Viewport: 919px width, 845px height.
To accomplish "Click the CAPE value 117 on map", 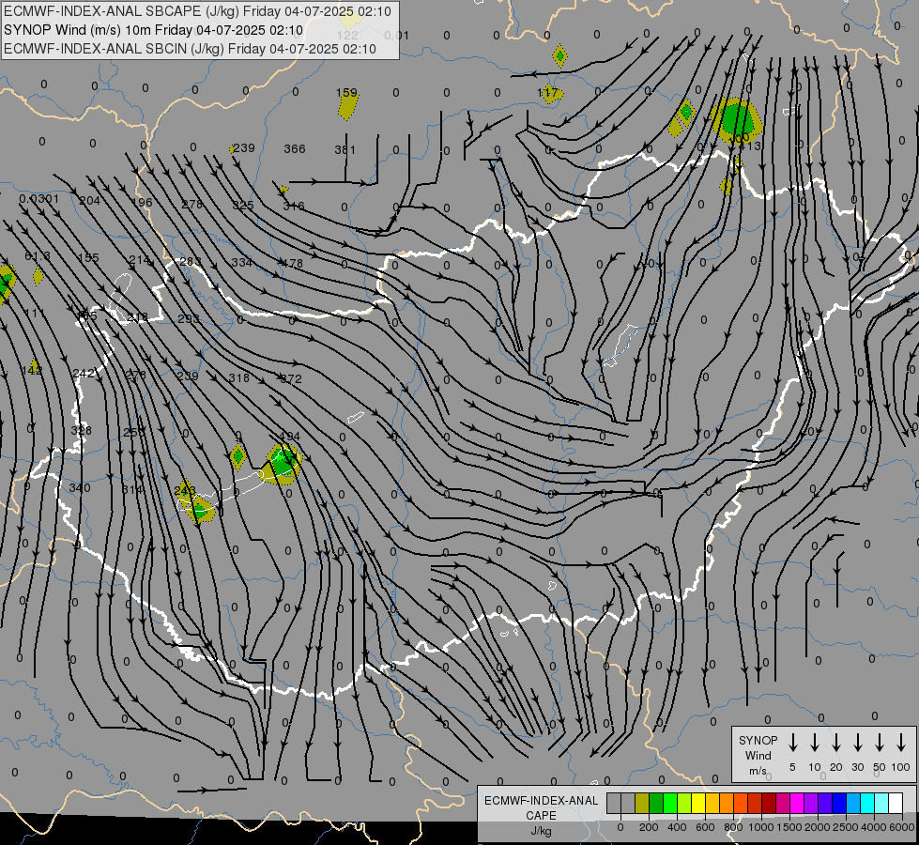I will coord(547,93).
